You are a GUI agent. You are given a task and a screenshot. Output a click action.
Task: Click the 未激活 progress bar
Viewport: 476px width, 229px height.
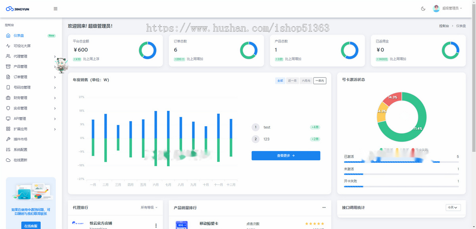pyautogui.click(x=401, y=174)
